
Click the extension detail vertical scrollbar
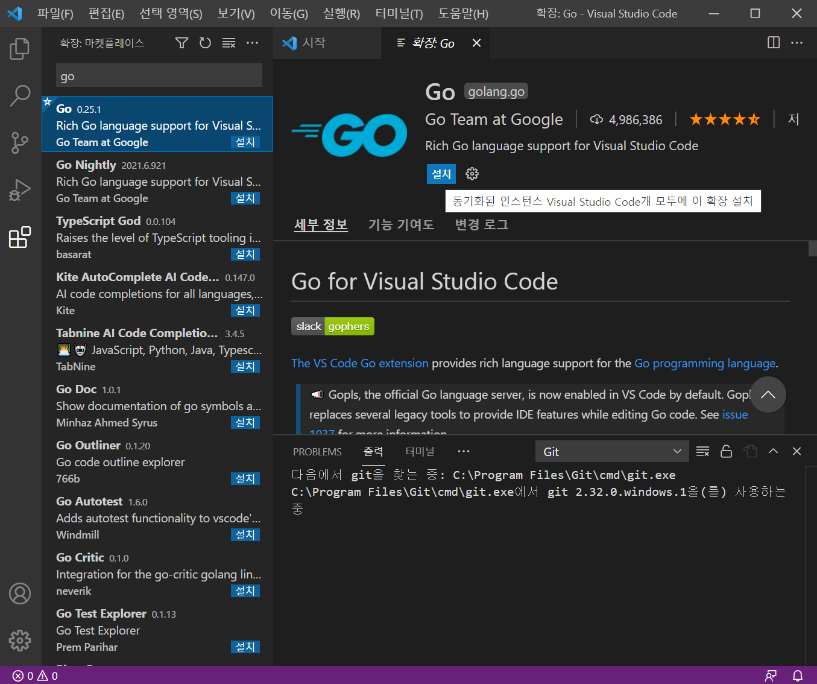point(812,249)
